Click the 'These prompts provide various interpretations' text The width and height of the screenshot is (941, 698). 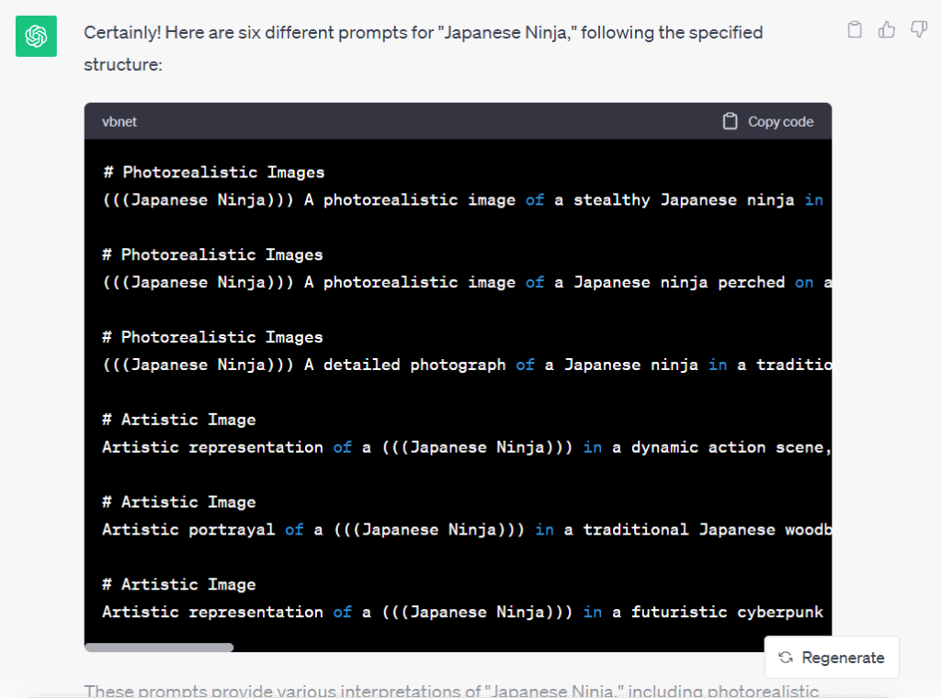pyautogui.click(x=451, y=691)
